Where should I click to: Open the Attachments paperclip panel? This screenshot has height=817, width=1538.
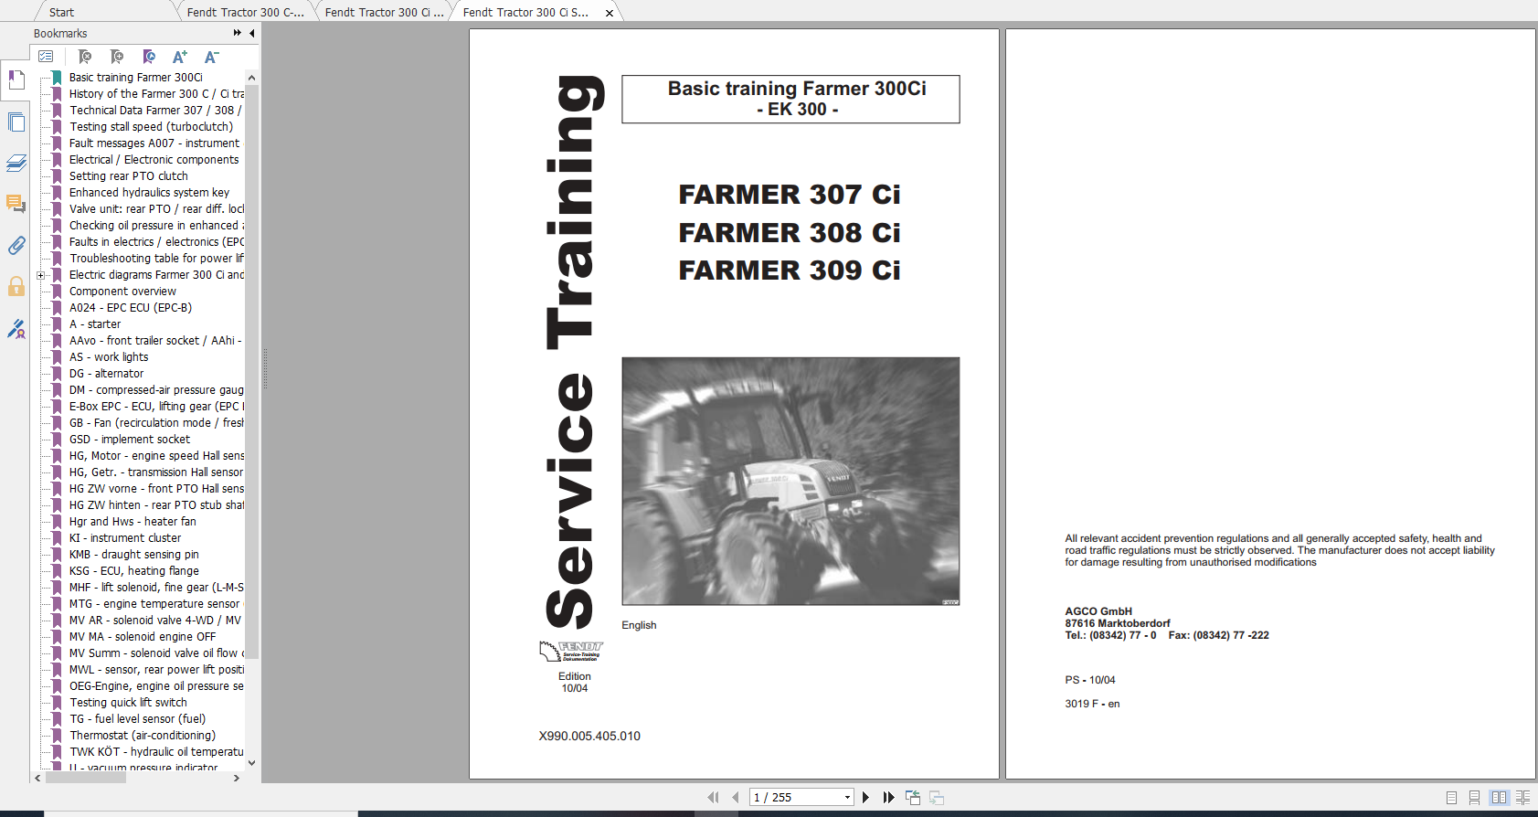16,245
